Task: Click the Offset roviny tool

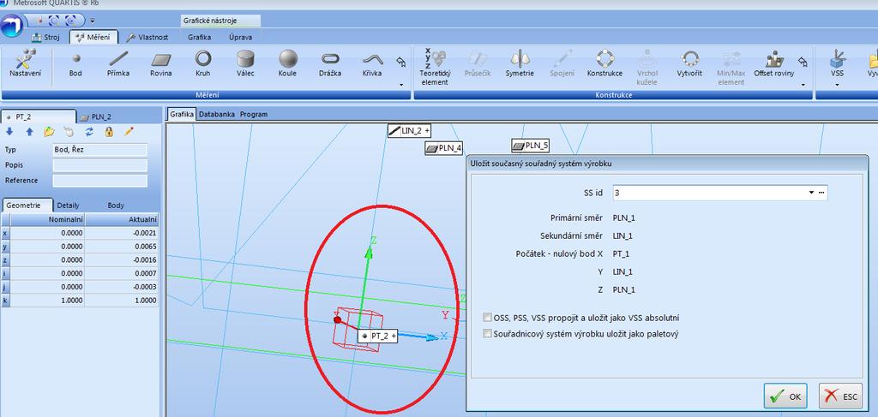Action: (x=774, y=63)
